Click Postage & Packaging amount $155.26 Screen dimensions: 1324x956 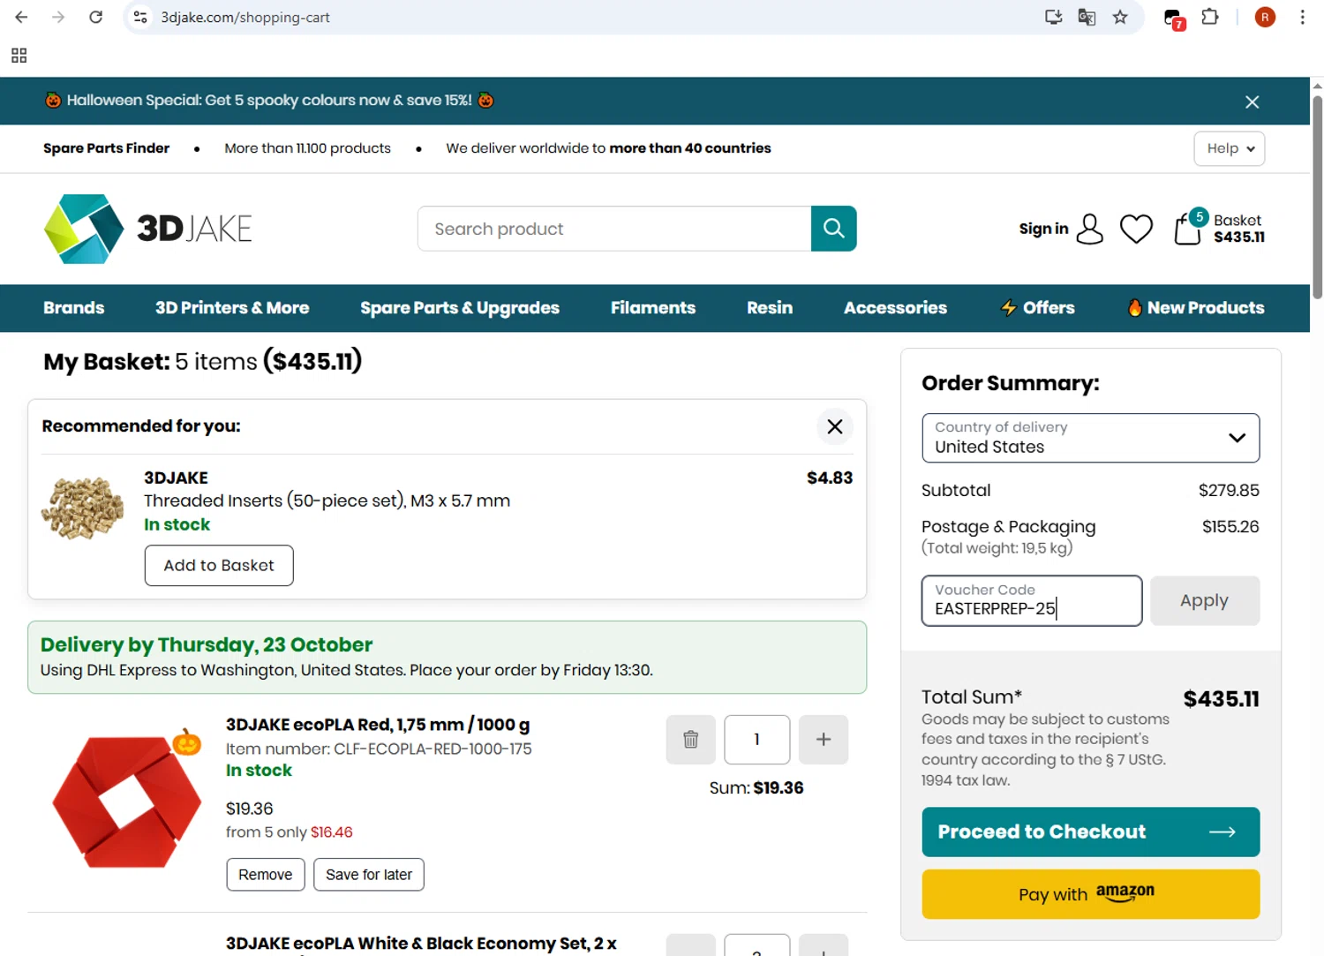pyautogui.click(x=1230, y=527)
